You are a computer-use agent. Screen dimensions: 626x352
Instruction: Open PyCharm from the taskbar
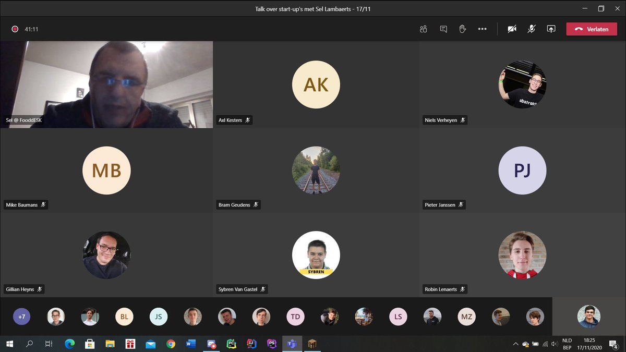tap(232, 344)
